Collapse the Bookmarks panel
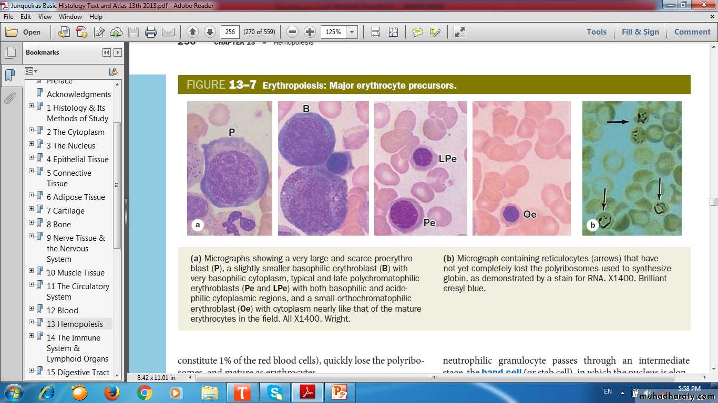718x403 pixels. point(107,52)
